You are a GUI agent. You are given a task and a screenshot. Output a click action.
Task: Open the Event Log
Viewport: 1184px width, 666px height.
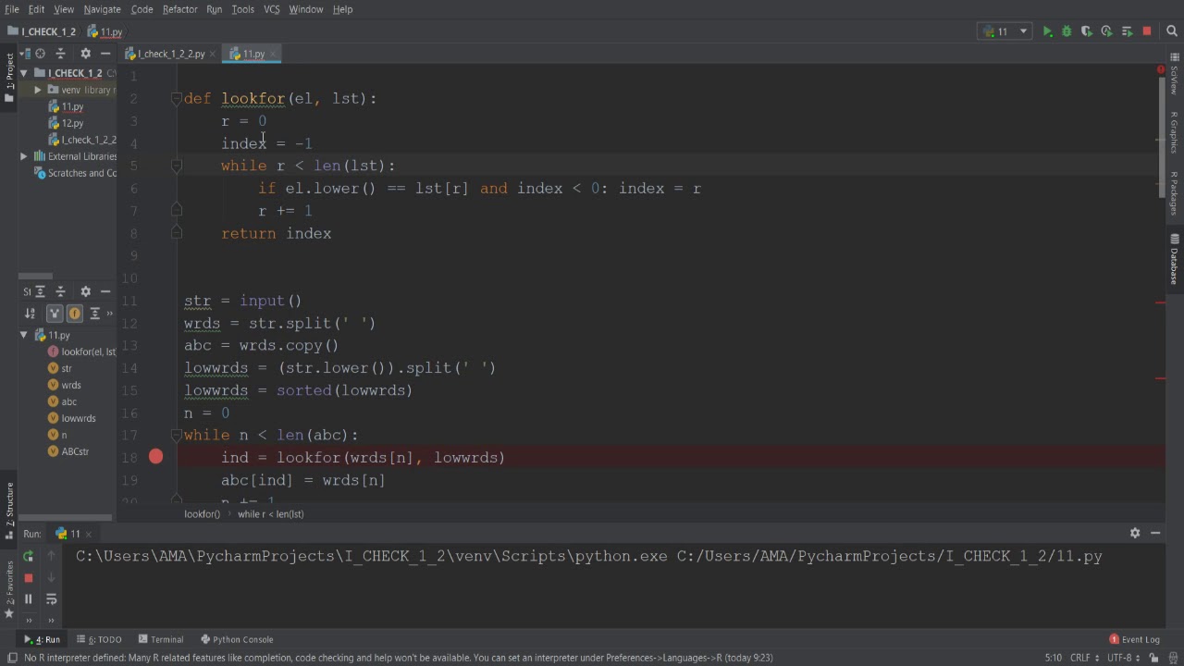point(1134,639)
